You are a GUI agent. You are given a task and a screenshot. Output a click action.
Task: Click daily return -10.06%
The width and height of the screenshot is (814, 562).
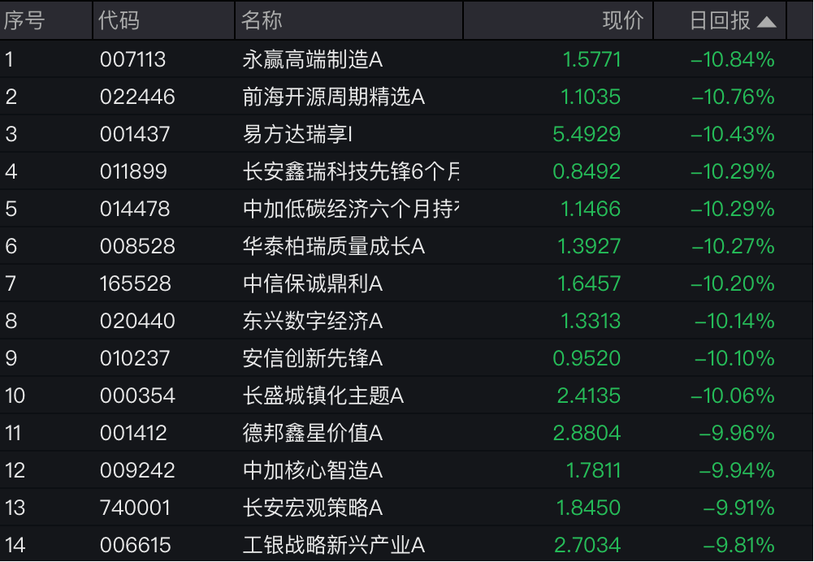coord(733,396)
